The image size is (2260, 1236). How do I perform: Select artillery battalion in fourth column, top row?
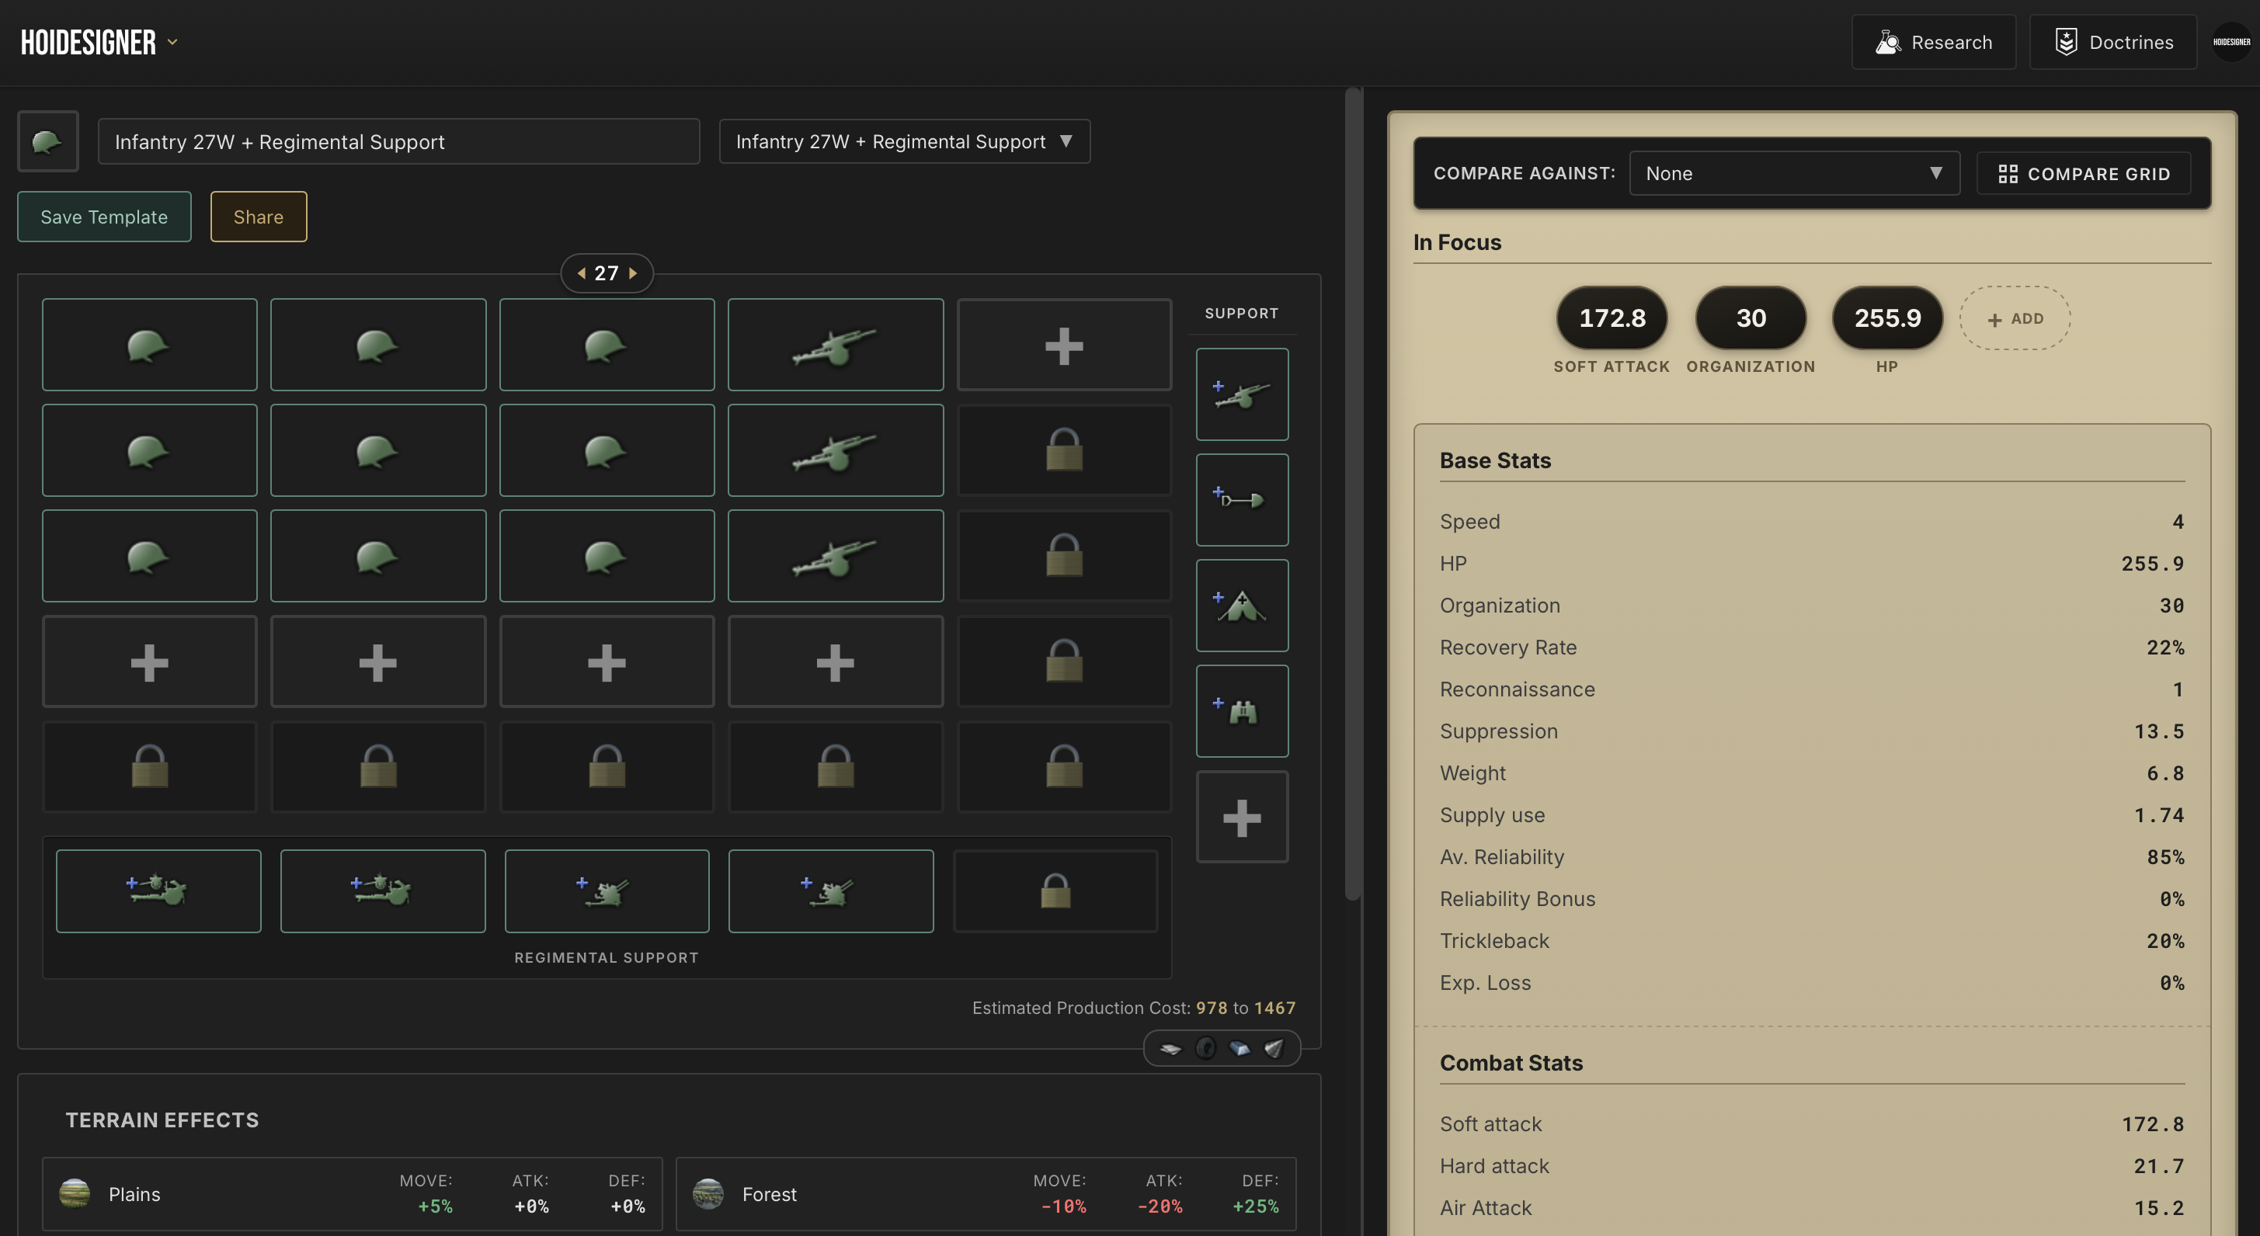click(836, 345)
